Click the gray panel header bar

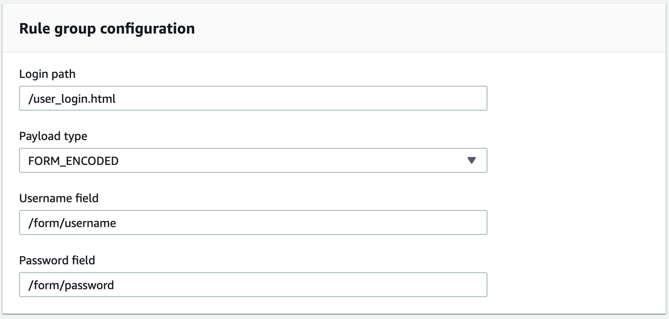[x=419, y=28]
